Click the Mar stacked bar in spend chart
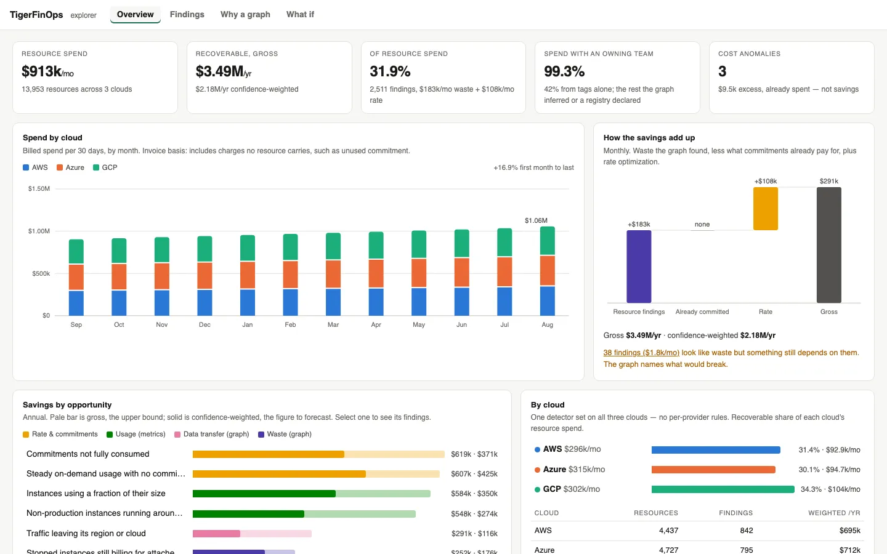The height and width of the screenshot is (554, 887). click(333, 274)
